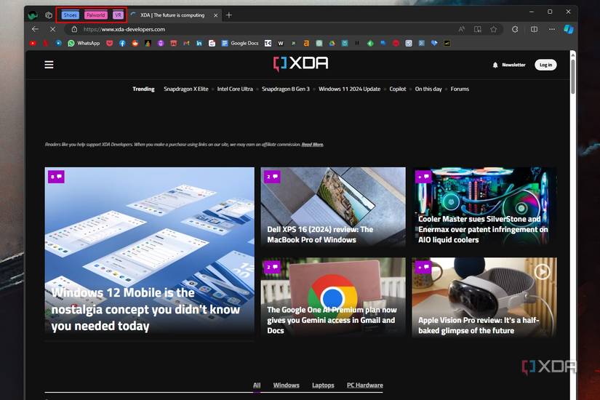Image resolution: width=600 pixels, height=400 pixels.
Task: Open the Pocket bookmark
Action: point(109,43)
